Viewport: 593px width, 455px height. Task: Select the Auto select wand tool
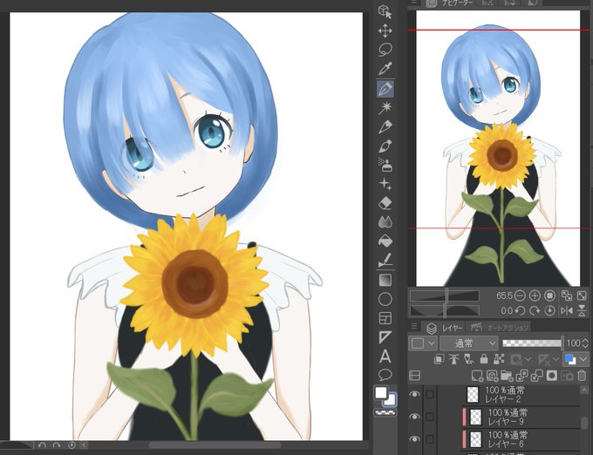385,108
